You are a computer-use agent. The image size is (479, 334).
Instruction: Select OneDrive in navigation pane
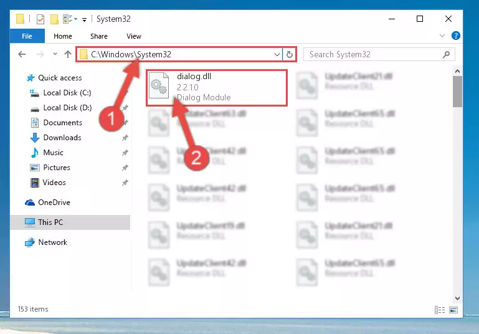coord(54,203)
